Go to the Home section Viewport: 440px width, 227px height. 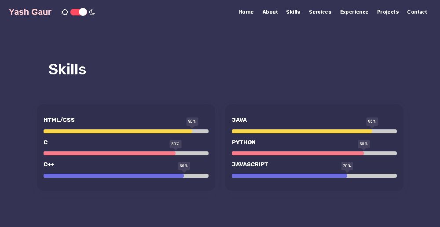246,12
